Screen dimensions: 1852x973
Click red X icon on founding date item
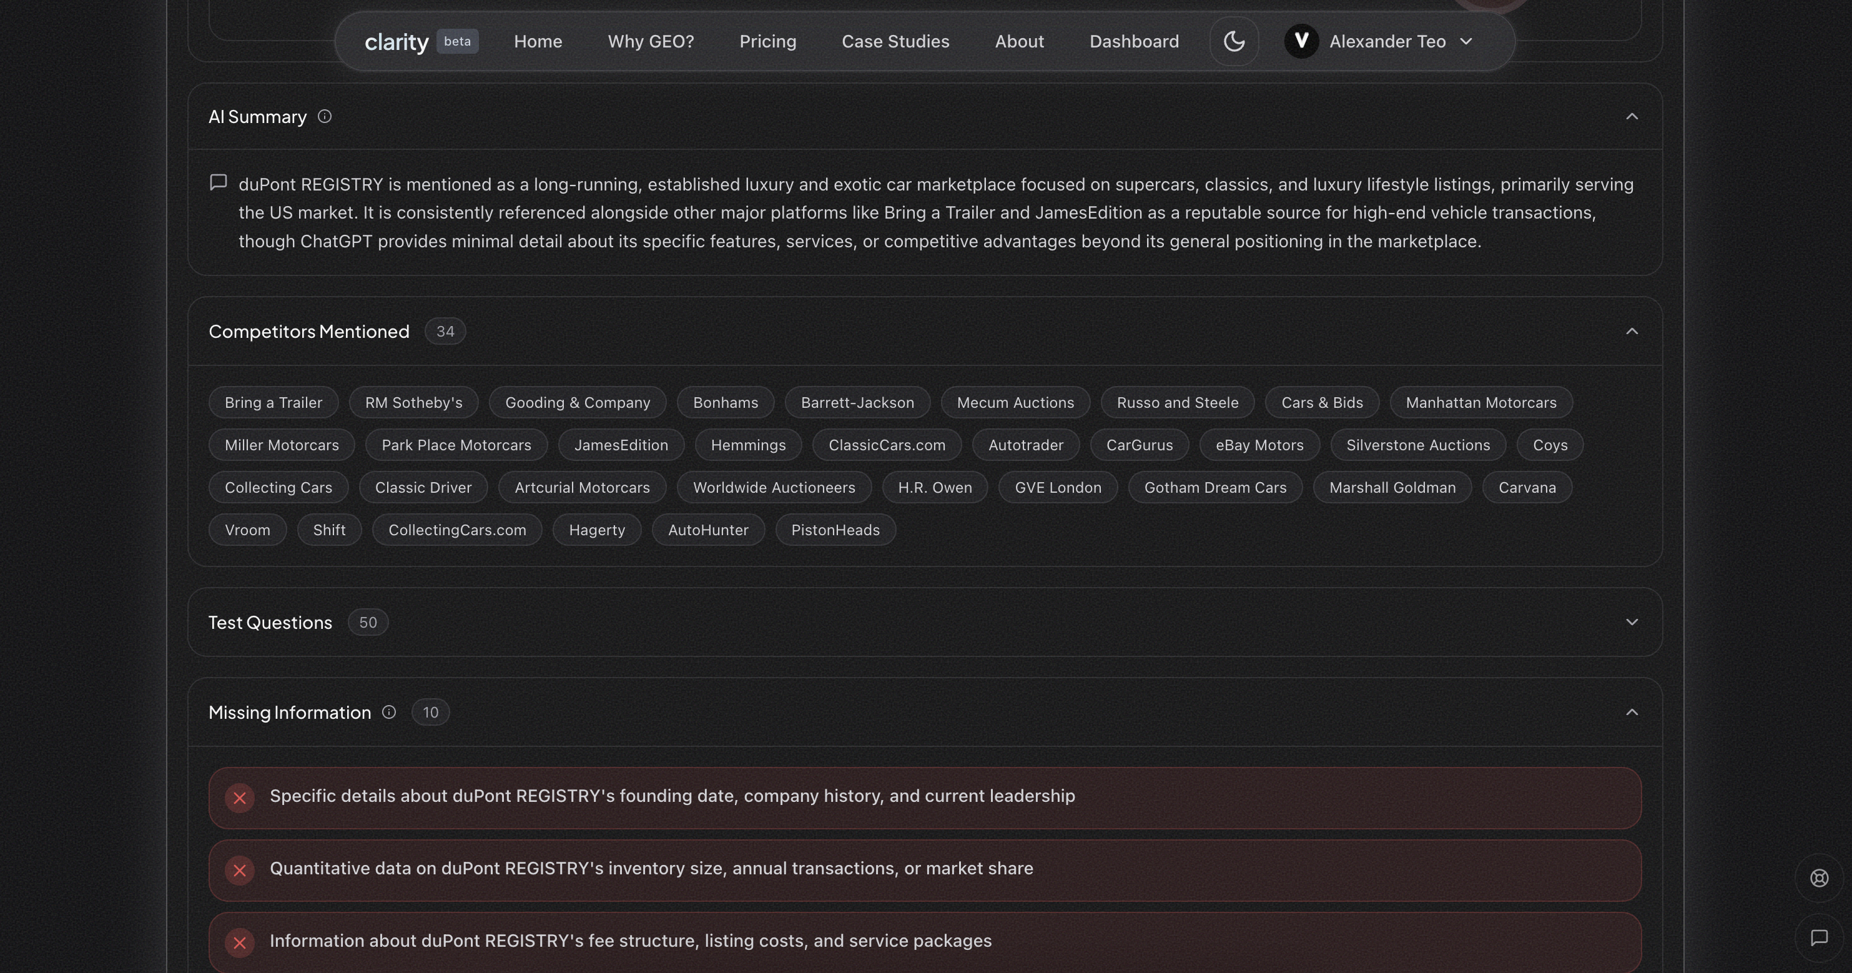click(x=240, y=798)
